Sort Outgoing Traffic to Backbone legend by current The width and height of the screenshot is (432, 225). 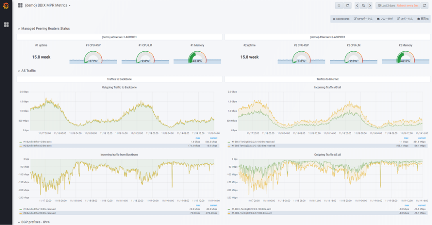click(214, 138)
